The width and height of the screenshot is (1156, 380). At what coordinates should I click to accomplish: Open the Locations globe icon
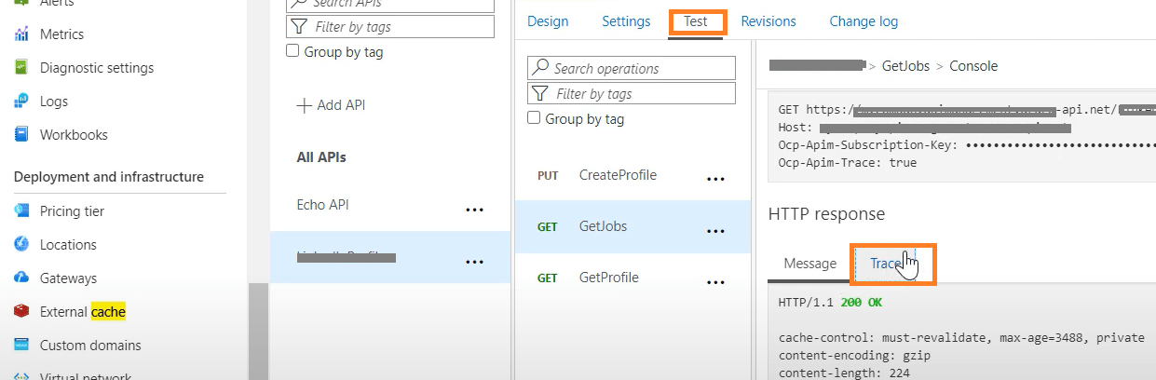(21, 245)
